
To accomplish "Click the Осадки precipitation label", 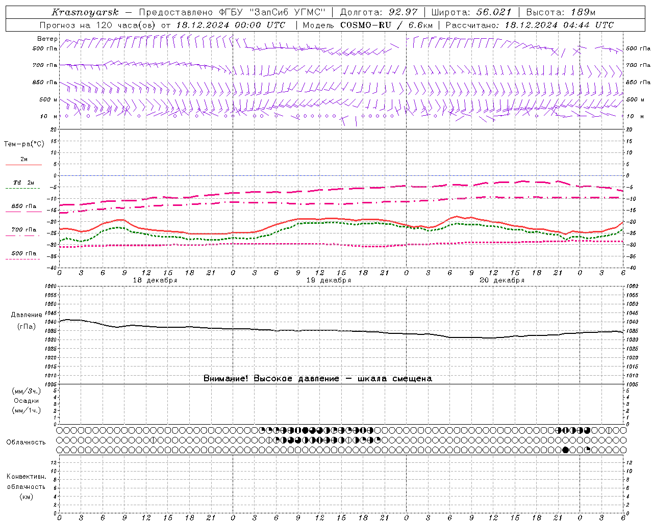I will pyautogui.click(x=27, y=401).
